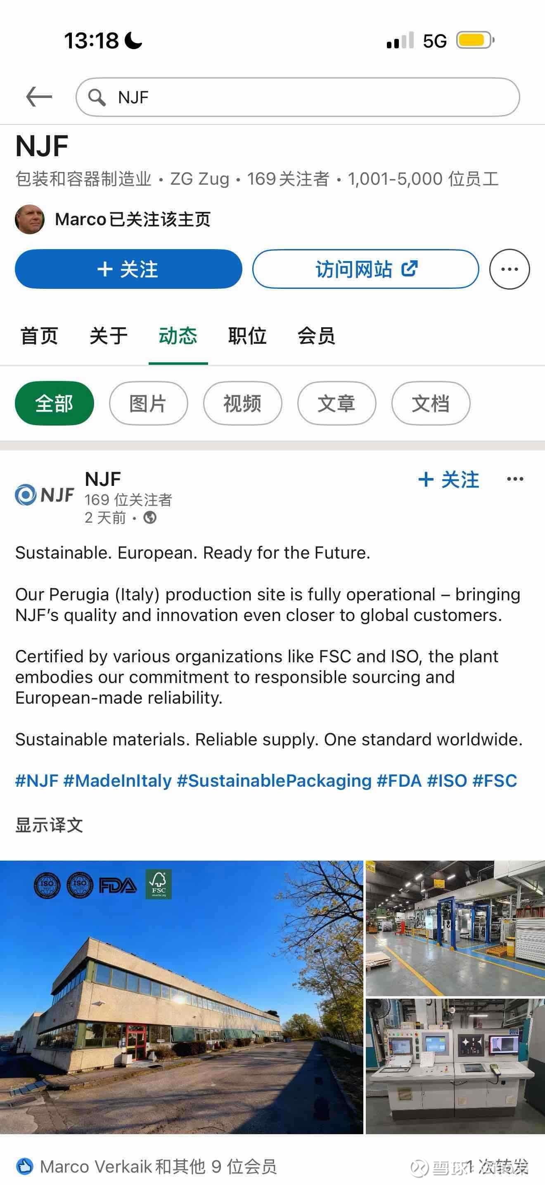Tap the NJF company logo in post
Viewport: 545px width, 1185px height.
45,495
